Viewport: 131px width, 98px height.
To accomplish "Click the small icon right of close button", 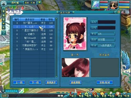I will [x=123, y=12].
